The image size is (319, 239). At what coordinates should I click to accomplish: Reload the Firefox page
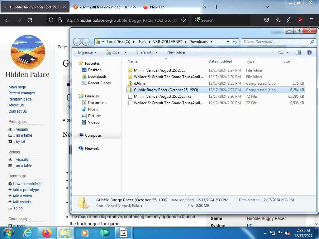[x=30, y=20]
